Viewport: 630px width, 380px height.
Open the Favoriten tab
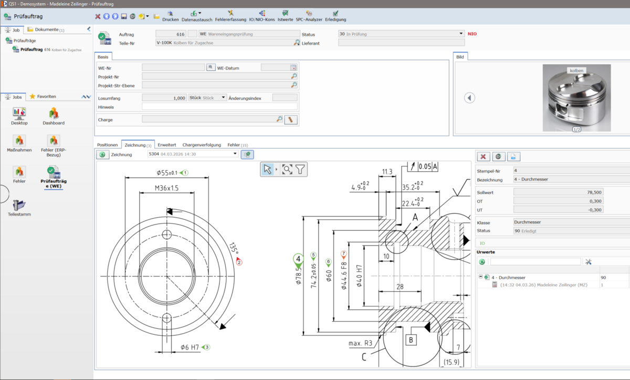43,97
